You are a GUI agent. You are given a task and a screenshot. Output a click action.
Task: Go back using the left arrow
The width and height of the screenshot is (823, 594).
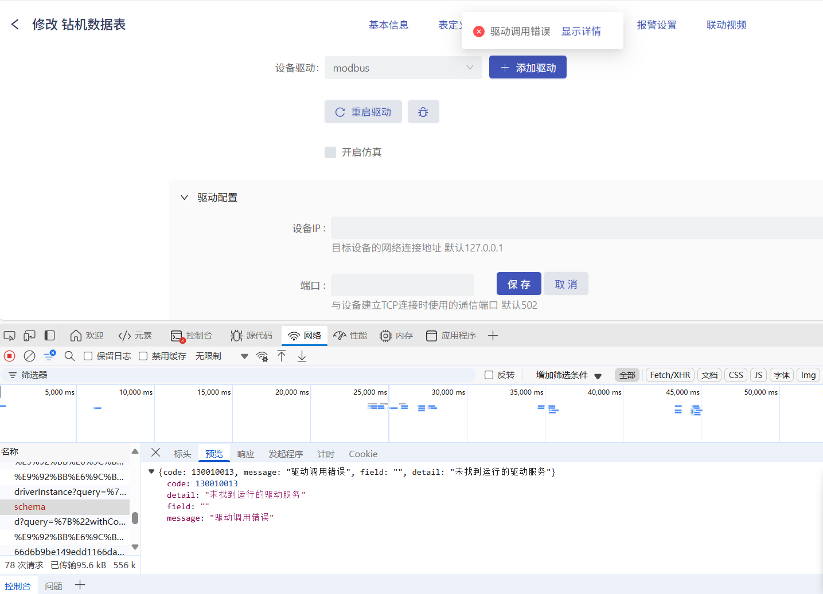click(x=15, y=25)
